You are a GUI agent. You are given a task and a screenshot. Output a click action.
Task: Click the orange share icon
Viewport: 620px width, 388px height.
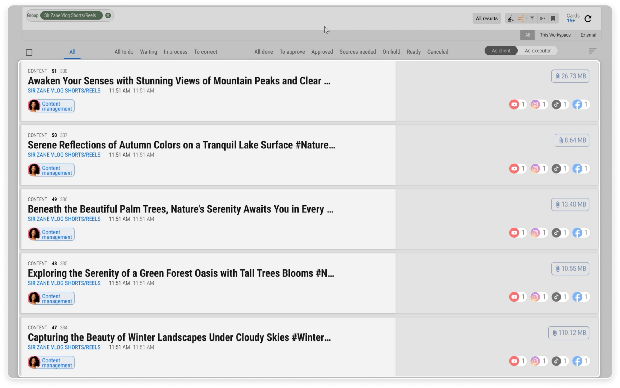[521, 19]
